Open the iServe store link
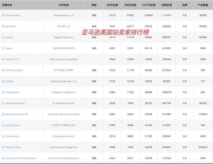213x164 pixels. click(x=9, y=48)
